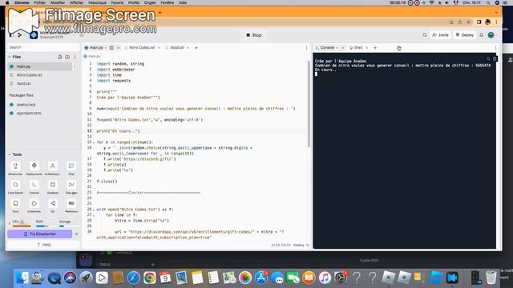The width and height of the screenshot is (513, 288).
Task: Collapse the Files section
Action: [x=10, y=57]
